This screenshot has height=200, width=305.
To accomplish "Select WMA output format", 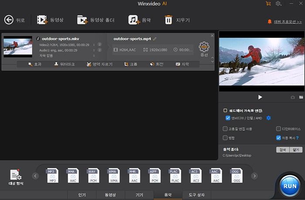I will click(114, 176).
